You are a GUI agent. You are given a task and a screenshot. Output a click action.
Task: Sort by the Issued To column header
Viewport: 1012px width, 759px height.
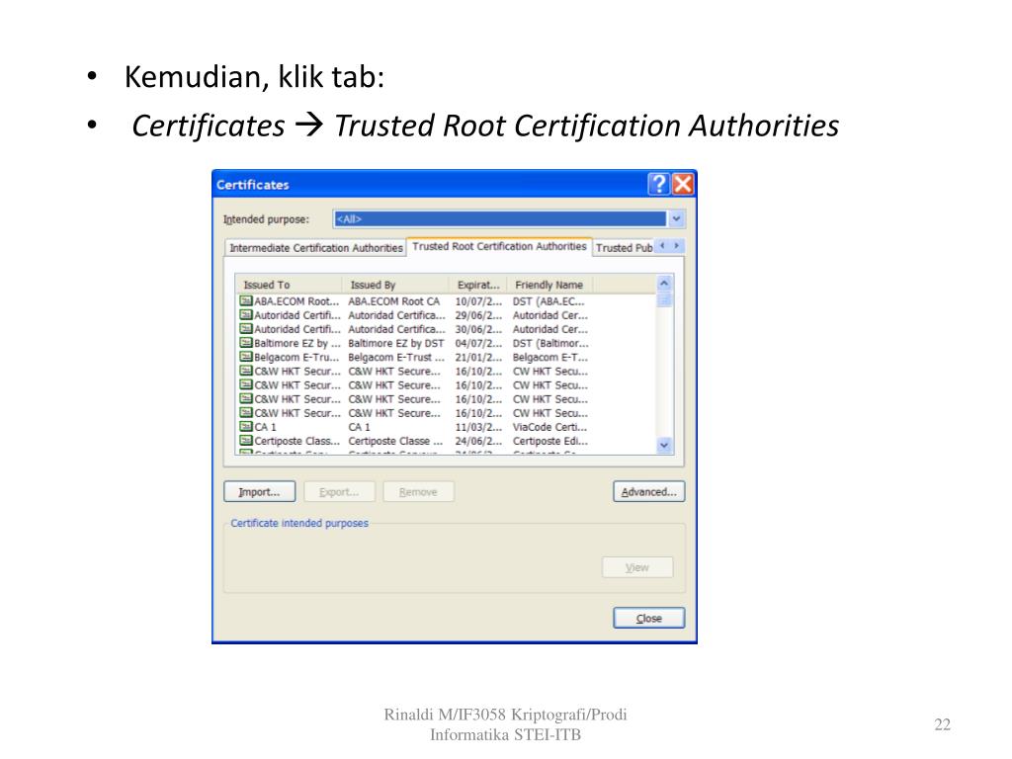pos(289,285)
